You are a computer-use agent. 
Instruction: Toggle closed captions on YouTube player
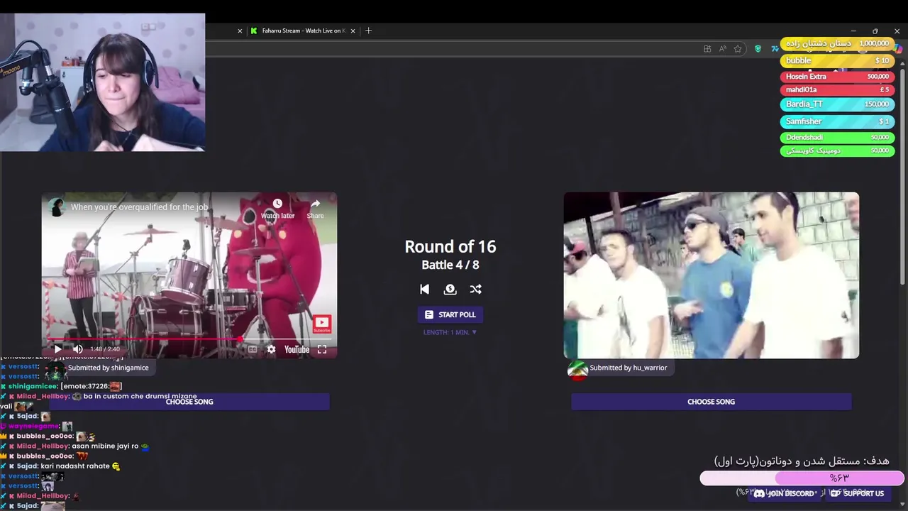click(252, 349)
